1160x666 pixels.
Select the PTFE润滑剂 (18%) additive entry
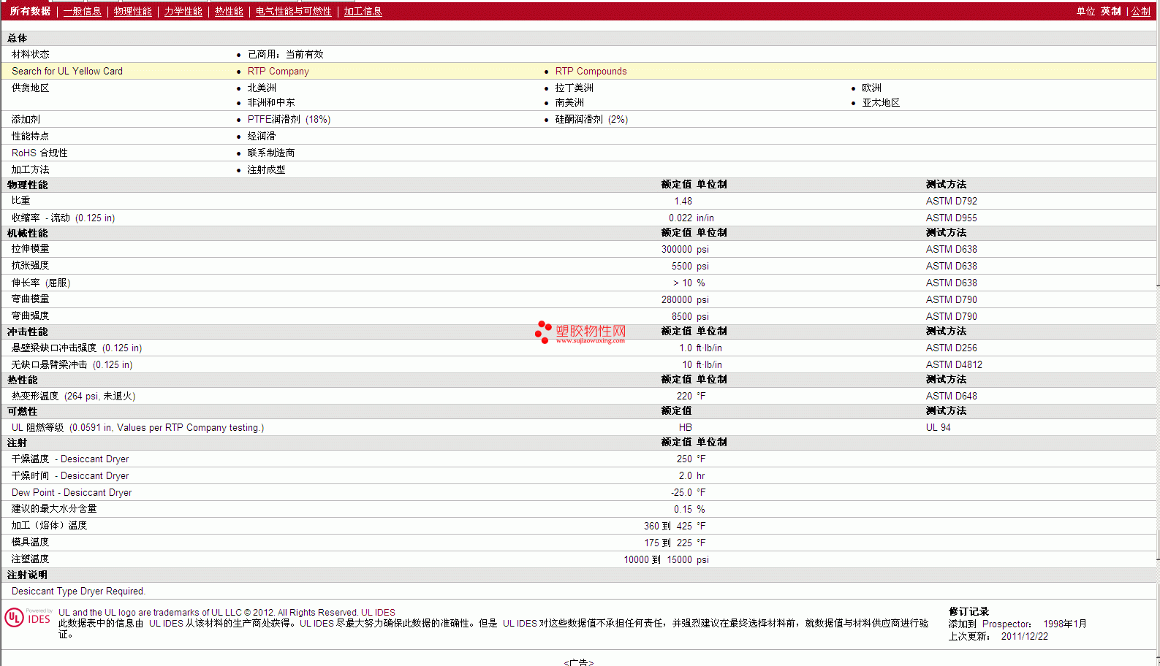289,120
